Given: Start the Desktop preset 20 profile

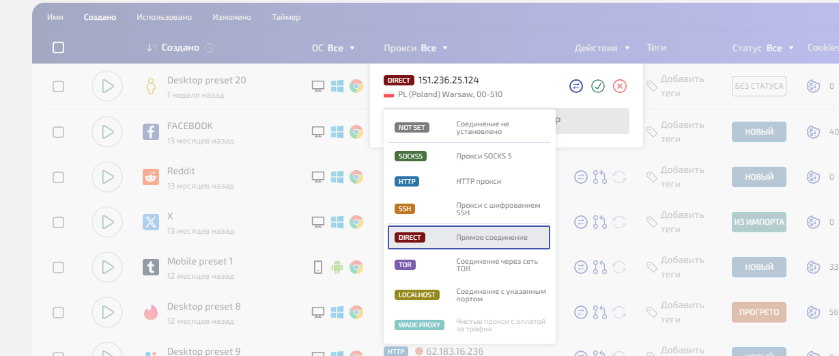Looking at the screenshot, I should click(x=107, y=86).
